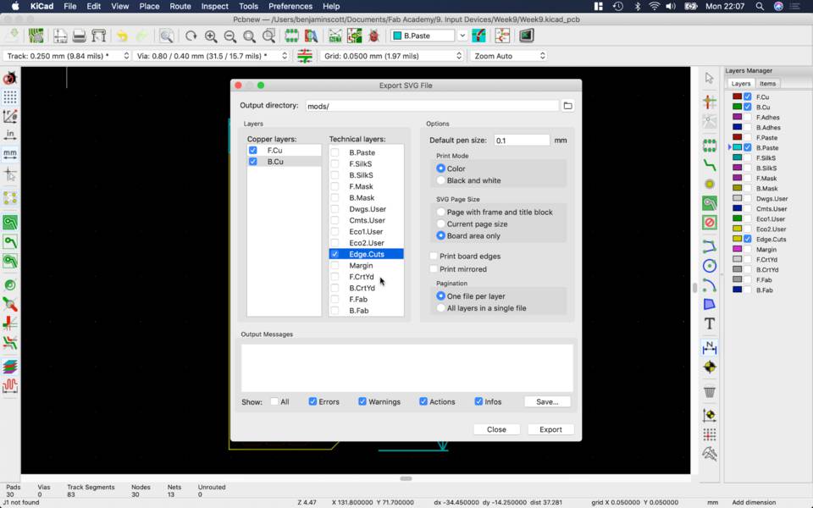Select Page with frame and title block
Screen dimensions: 813x508
440,212
